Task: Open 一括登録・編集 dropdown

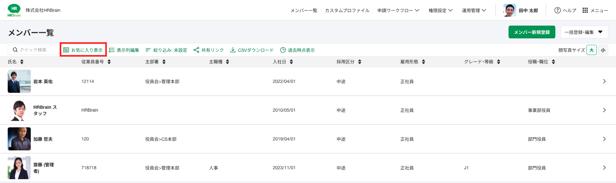Action: tap(584, 32)
